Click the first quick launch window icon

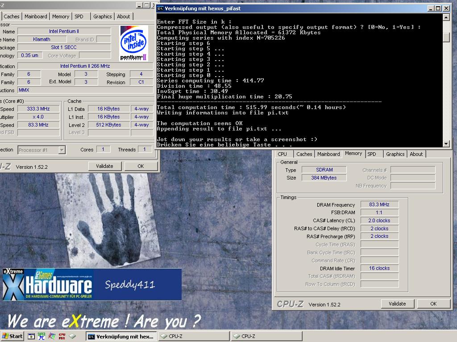[31, 337]
